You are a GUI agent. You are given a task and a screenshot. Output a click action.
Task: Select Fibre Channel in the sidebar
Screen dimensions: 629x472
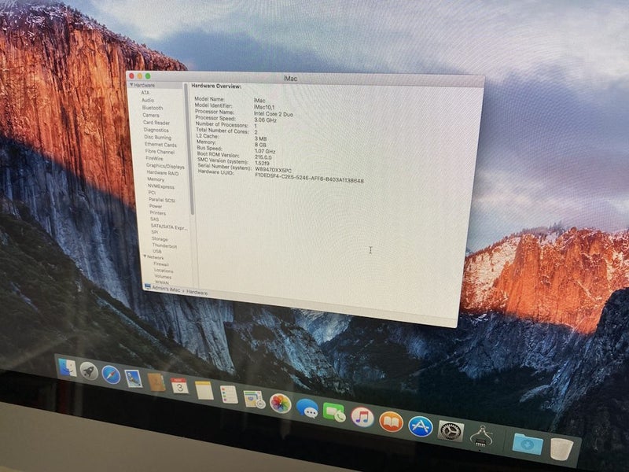[160, 152]
